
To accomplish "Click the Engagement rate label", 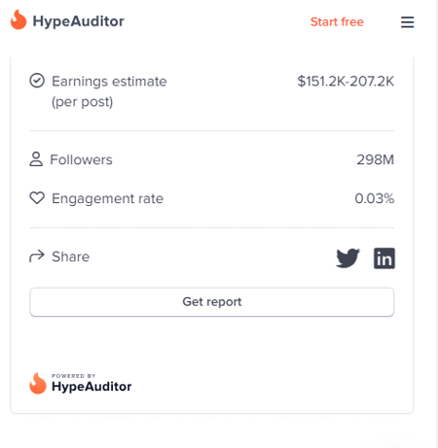I will tap(107, 198).
